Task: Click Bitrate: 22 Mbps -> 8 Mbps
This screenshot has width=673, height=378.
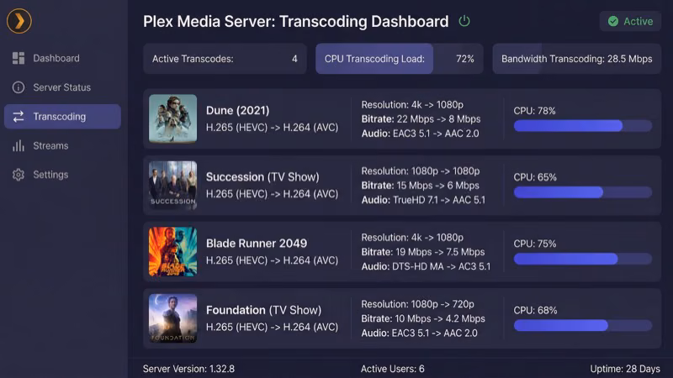Action: click(421, 119)
